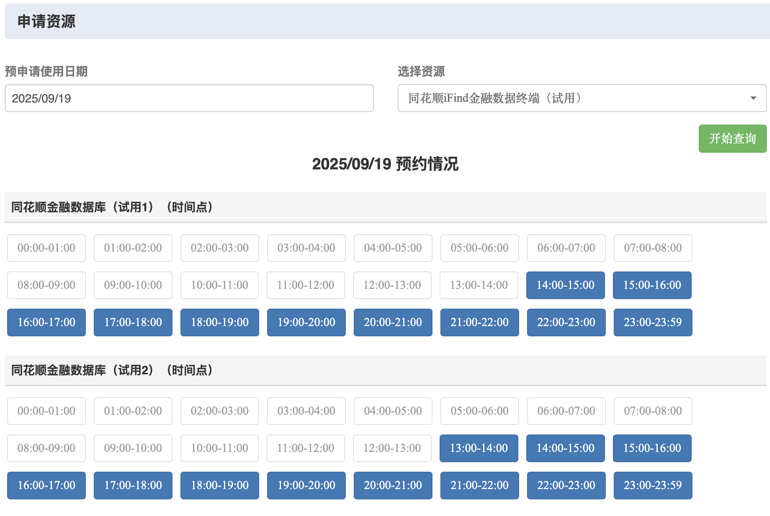
Task: Book 18:00-19:00 slot in 试用2
Action: tap(220, 485)
